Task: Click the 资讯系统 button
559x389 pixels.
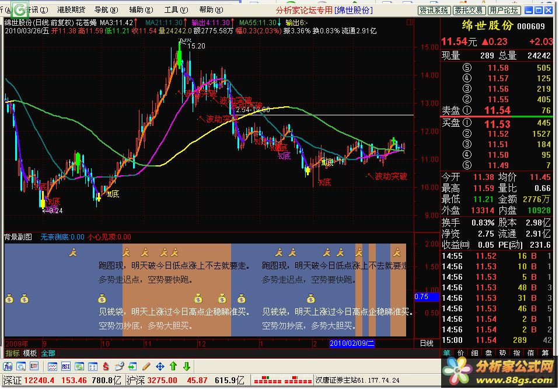Action: [x=434, y=11]
